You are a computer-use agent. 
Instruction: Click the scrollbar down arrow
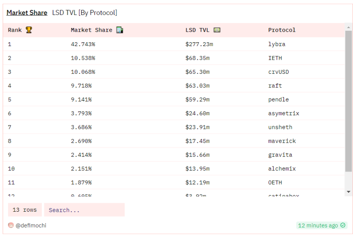click(348, 192)
